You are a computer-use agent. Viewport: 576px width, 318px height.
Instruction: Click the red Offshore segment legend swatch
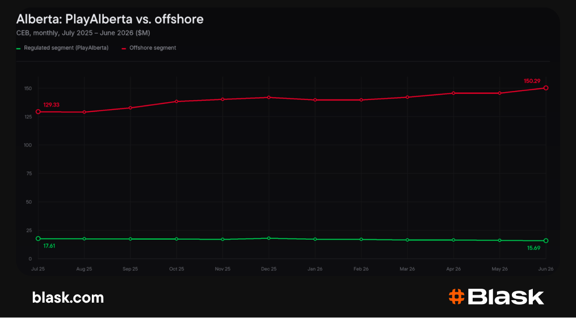click(124, 49)
